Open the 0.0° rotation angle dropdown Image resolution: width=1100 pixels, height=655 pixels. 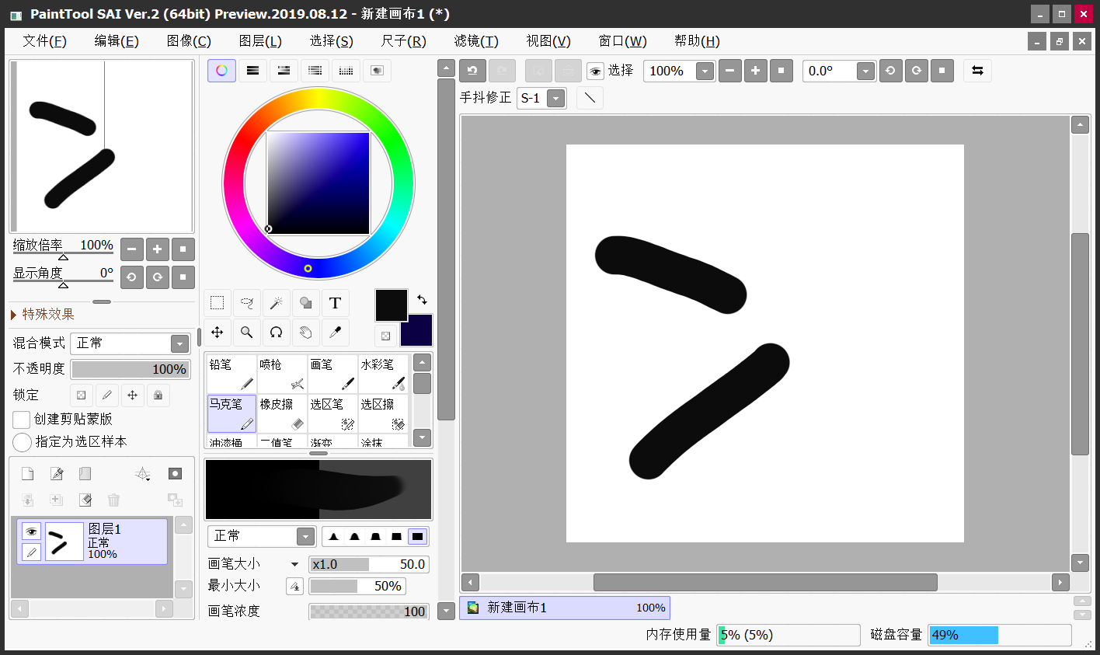(865, 71)
